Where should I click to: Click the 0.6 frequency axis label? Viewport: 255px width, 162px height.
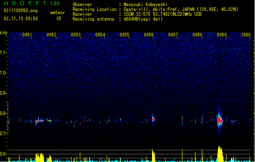pyautogui.click(x=4, y=154)
